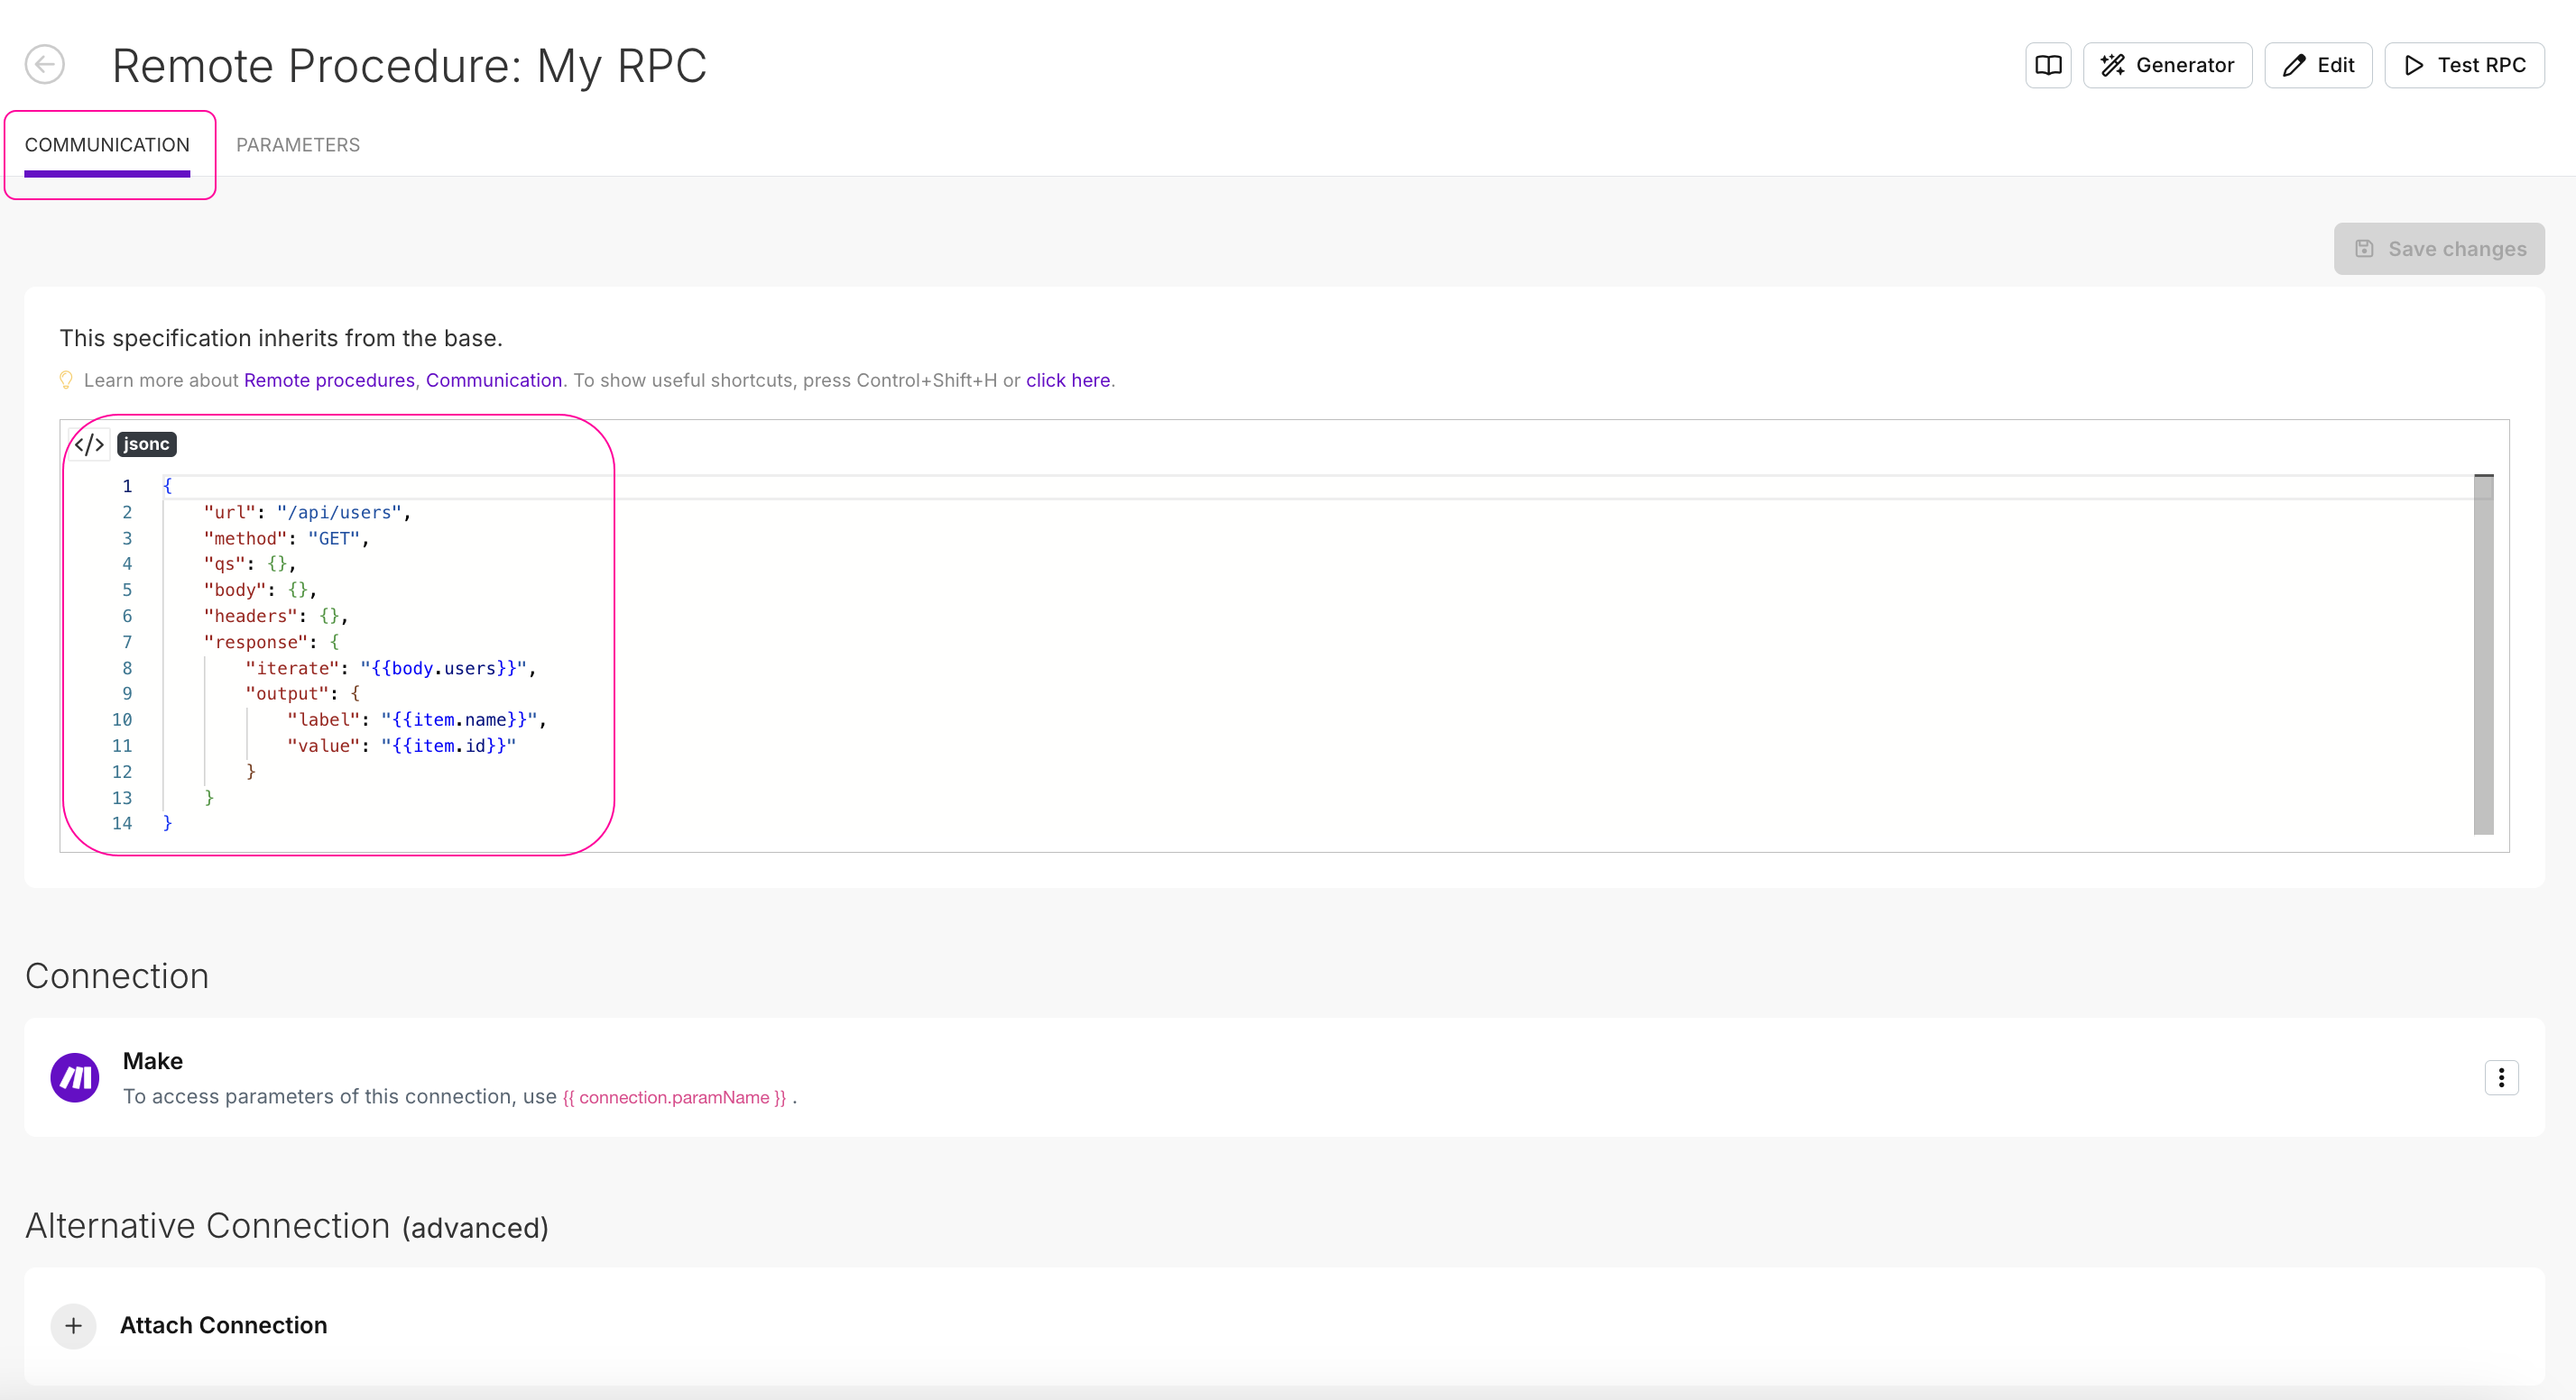Click the code editor vertical scrollbar
2576x1400 pixels.
(2483, 654)
